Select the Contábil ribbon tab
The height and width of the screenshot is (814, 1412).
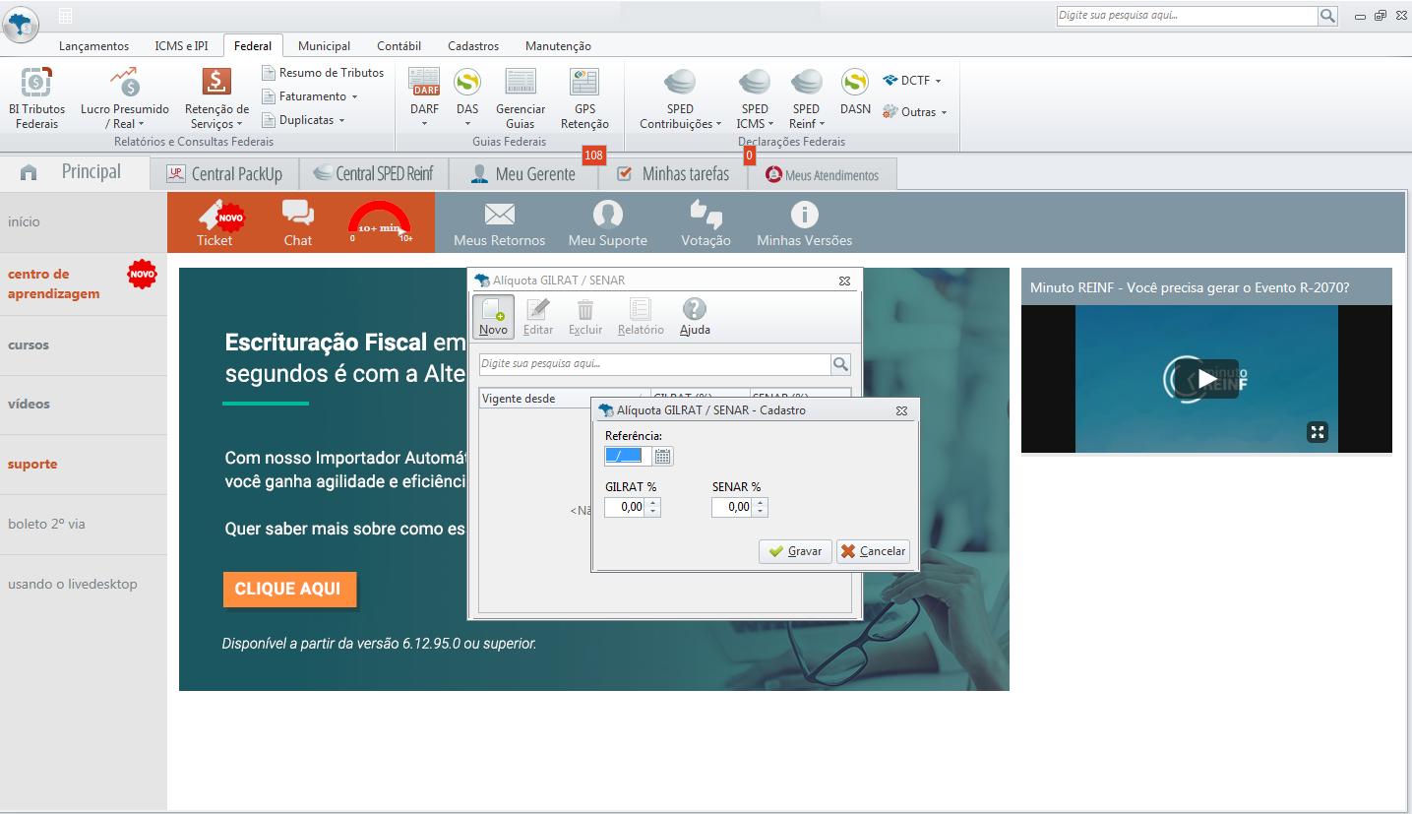point(399,46)
